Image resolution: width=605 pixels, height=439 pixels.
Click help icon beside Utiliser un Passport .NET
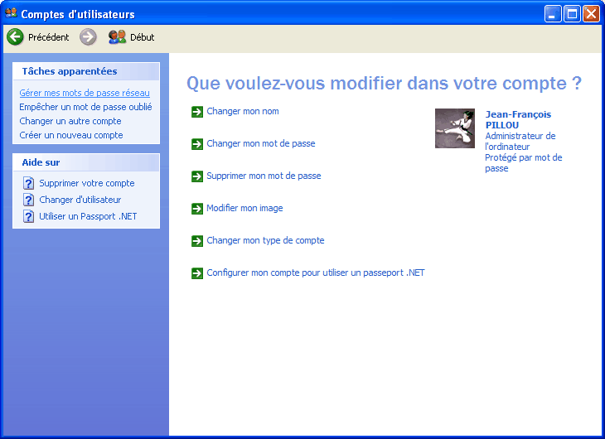pos(28,216)
